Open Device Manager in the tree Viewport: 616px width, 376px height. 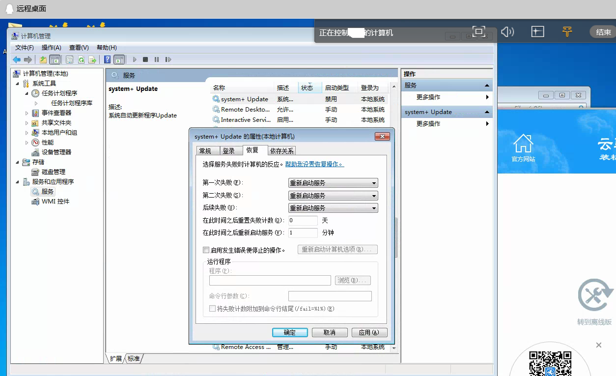pyautogui.click(x=56, y=152)
